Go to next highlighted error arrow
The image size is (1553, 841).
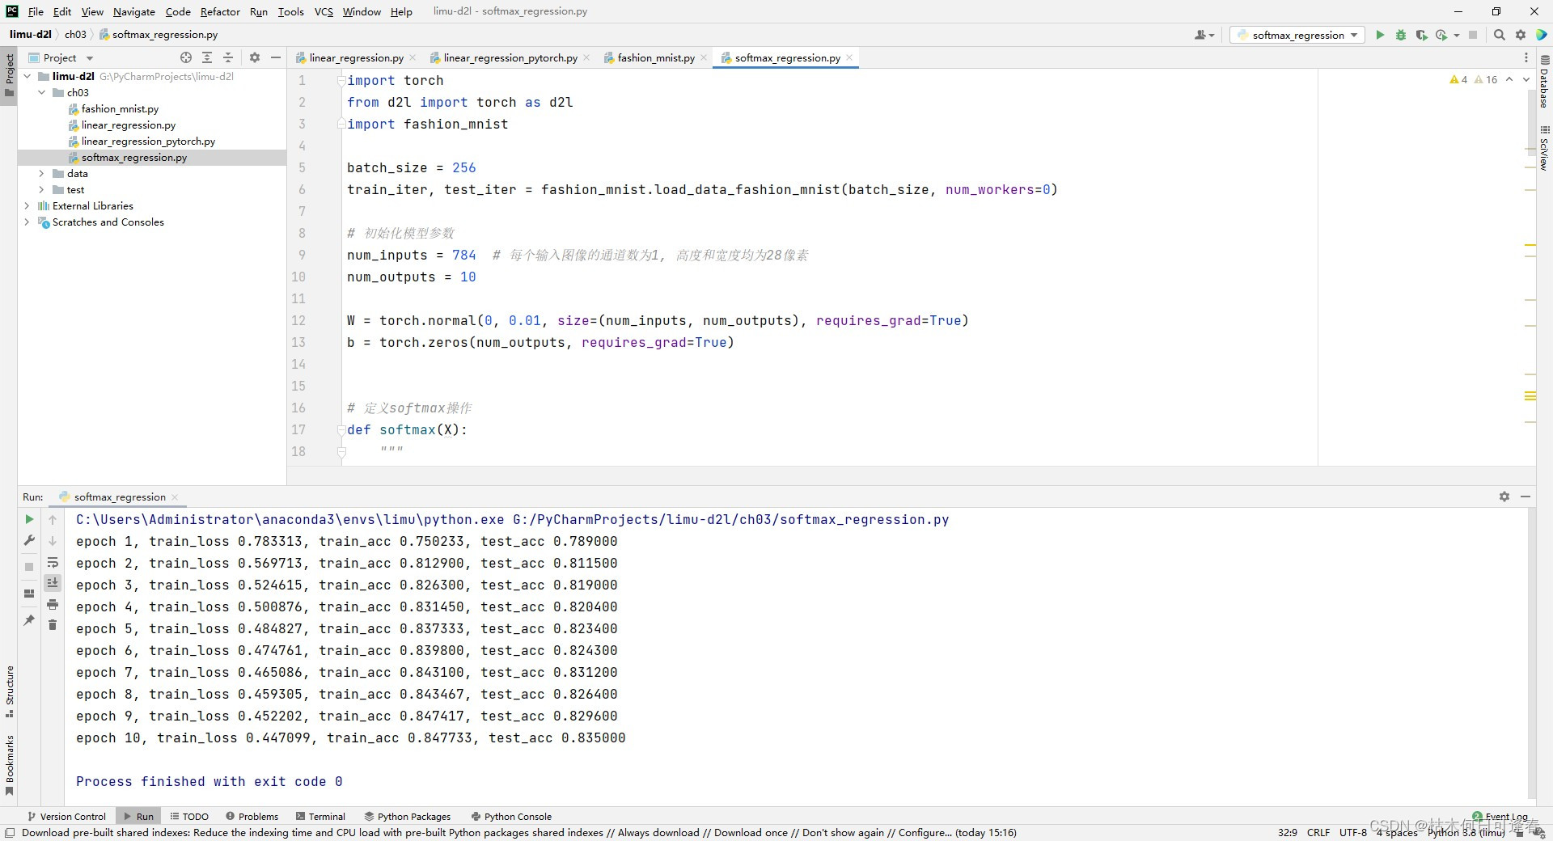(x=1525, y=79)
